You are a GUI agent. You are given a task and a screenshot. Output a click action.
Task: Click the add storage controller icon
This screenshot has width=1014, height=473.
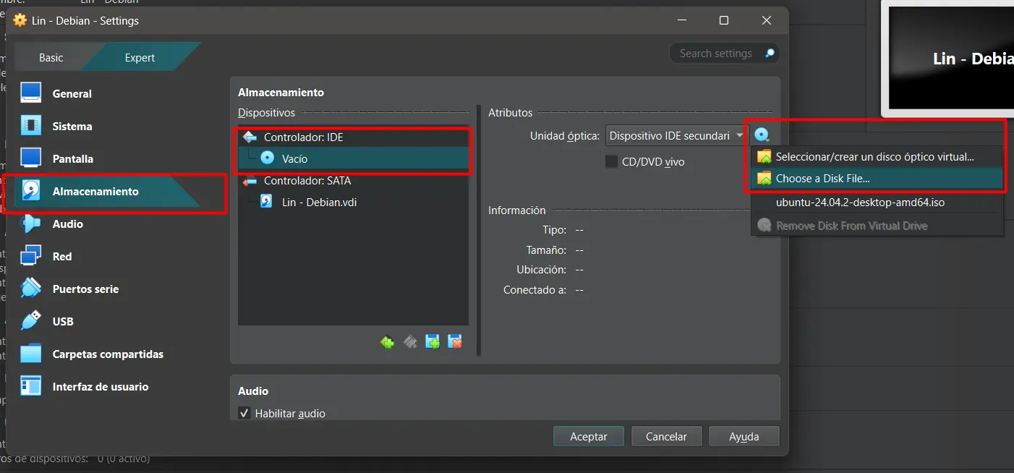click(x=388, y=342)
